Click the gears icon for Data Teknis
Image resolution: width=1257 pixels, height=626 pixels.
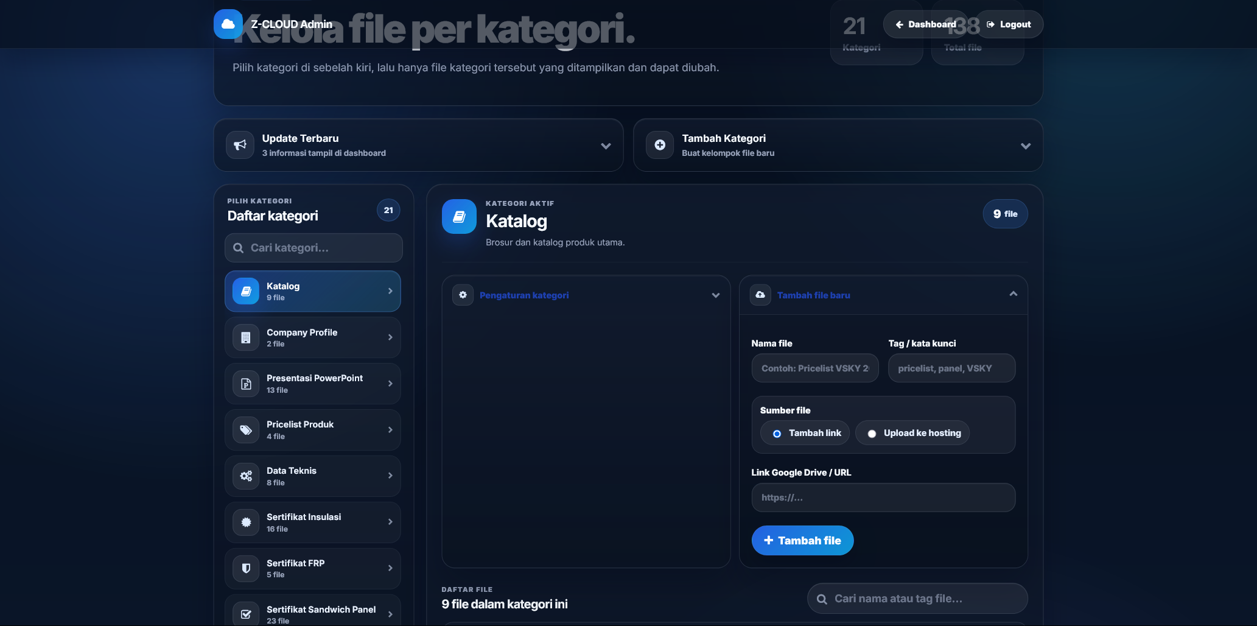pyautogui.click(x=246, y=476)
